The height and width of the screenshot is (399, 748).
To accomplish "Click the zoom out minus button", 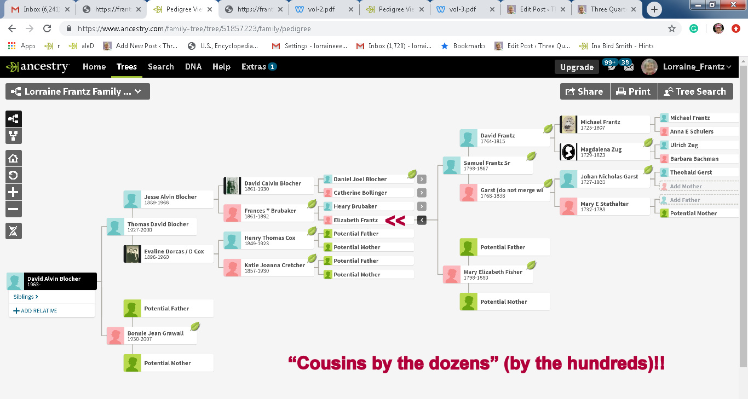I will tap(14, 209).
